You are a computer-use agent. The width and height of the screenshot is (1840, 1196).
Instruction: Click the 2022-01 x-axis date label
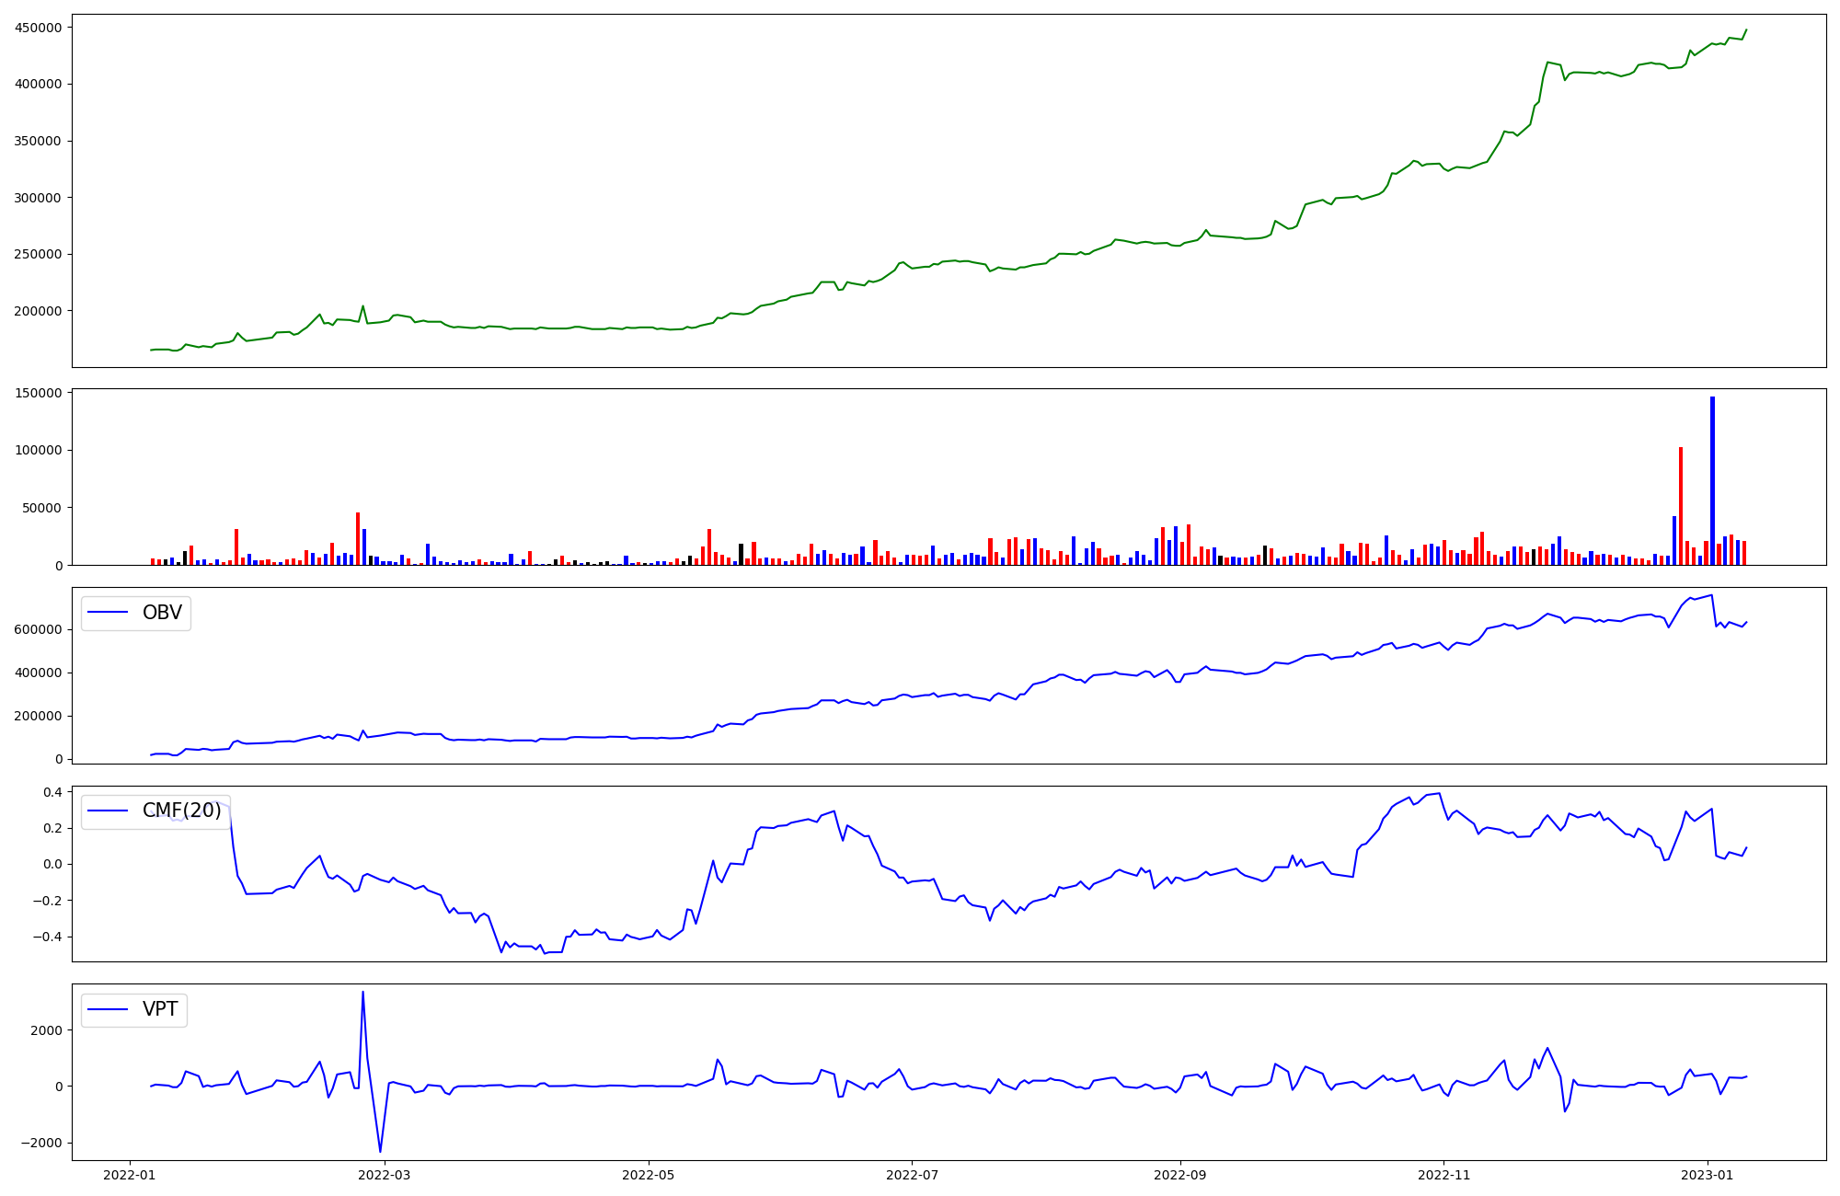tap(129, 1175)
